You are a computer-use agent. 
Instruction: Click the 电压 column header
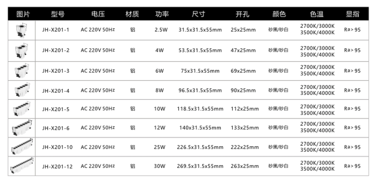click(x=98, y=14)
